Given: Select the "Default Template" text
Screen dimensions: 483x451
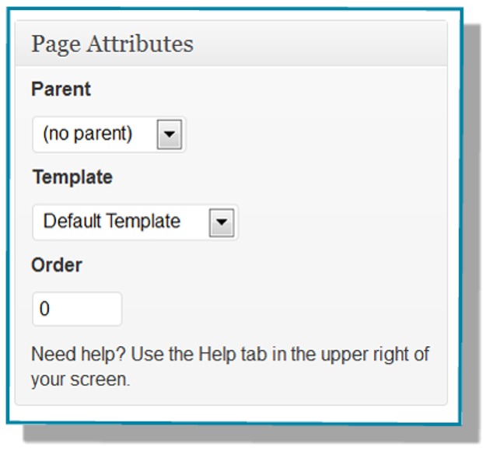Looking at the screenshot, I should 111,222.
